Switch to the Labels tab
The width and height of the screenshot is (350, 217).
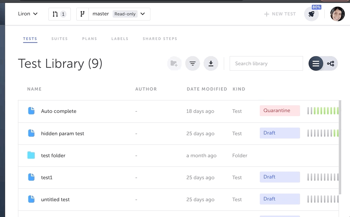tap(120, 38)
